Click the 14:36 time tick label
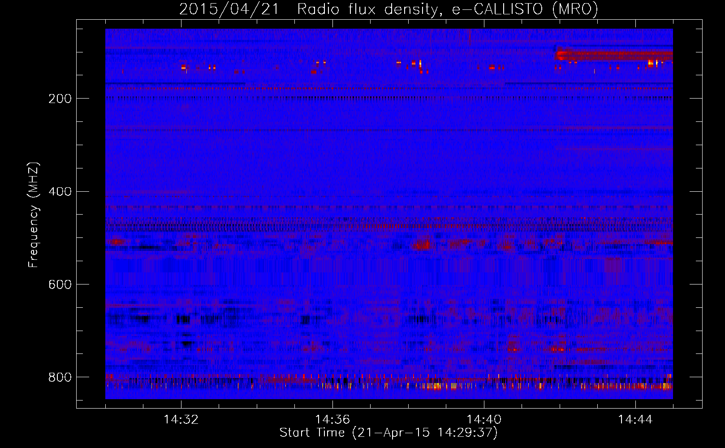The width and height of the screenshot is (725, 448). (332, 420)
